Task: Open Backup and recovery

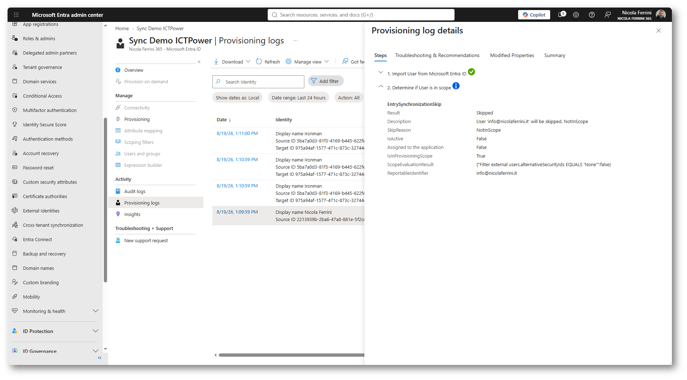Action: [x=44, y=254]
